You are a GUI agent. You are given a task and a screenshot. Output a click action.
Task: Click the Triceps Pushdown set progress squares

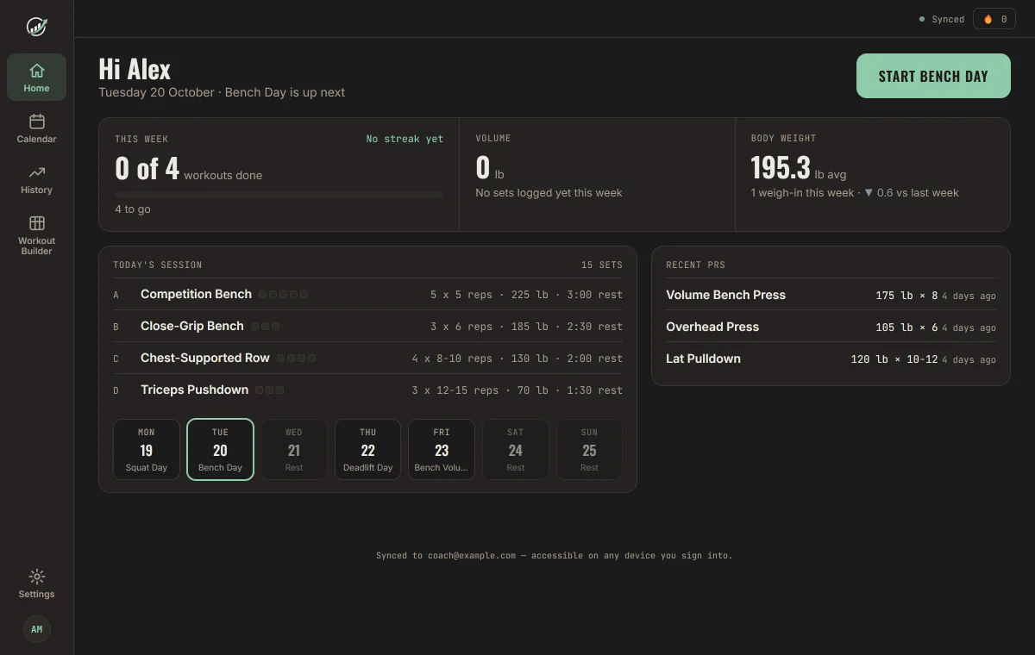click(x=269, y=390)
